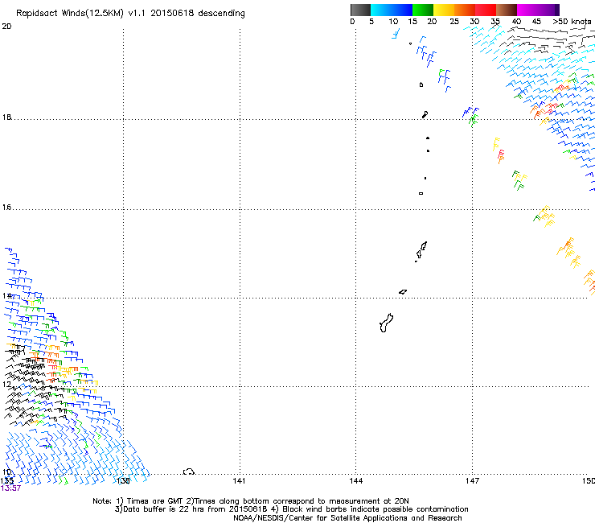Image resolution: width=595 pixels, height=523 pixels.
Task: Click the '12' latitude axis label
Action: [6, 385]
